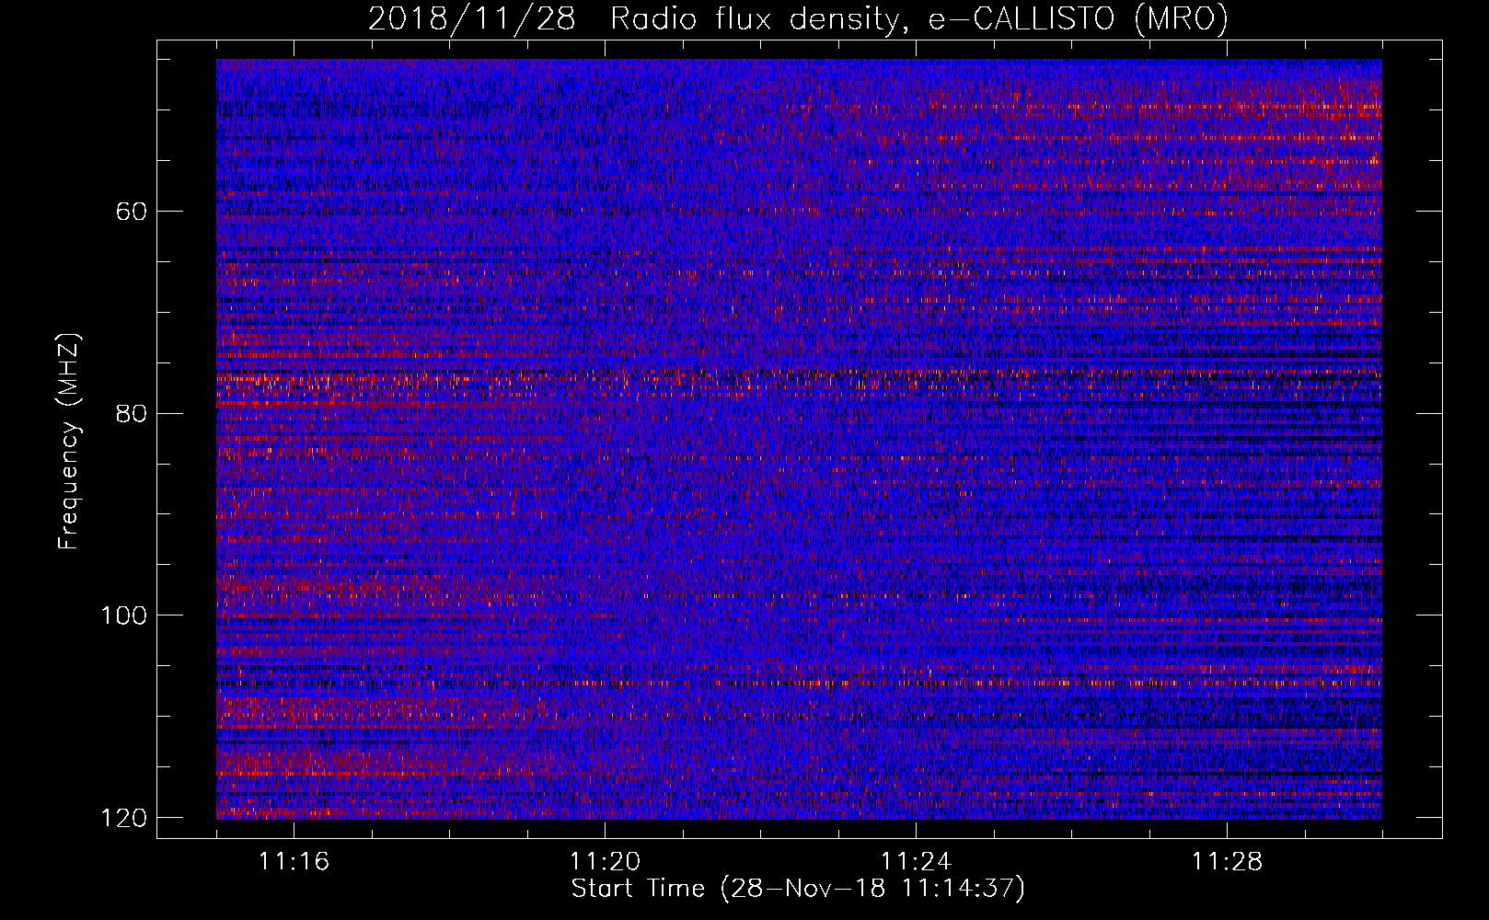This screenshot has height=920, width=1489.
Task: Click the 'Frequency (MHZ)' axis label
Action: click(x=69, y=441)
